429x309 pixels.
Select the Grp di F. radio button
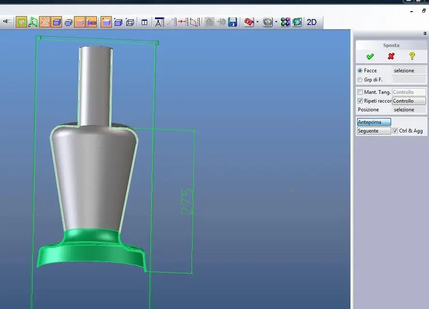360,80
